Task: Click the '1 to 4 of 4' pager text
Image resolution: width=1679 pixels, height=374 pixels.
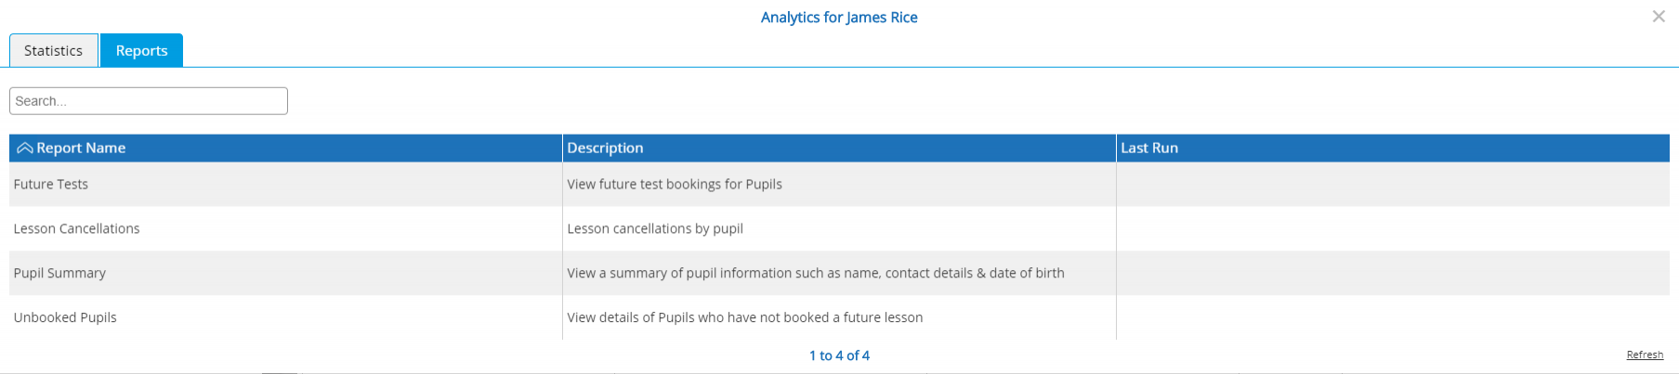Action: coord(839,356)
